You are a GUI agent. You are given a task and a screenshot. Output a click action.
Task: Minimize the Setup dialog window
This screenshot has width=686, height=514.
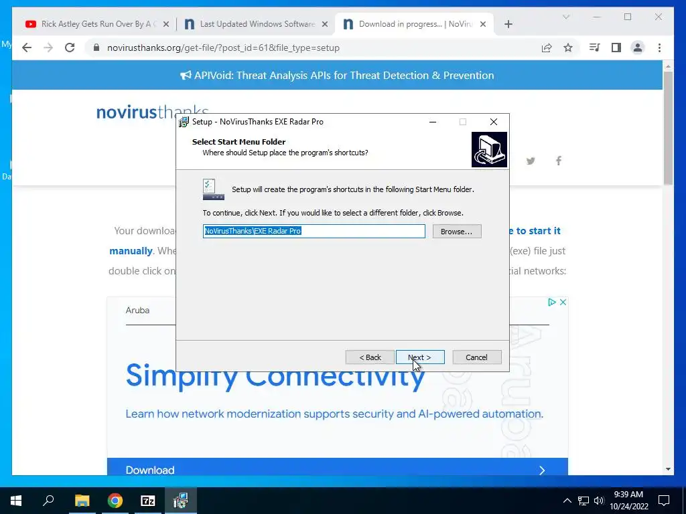coord(433,122)
